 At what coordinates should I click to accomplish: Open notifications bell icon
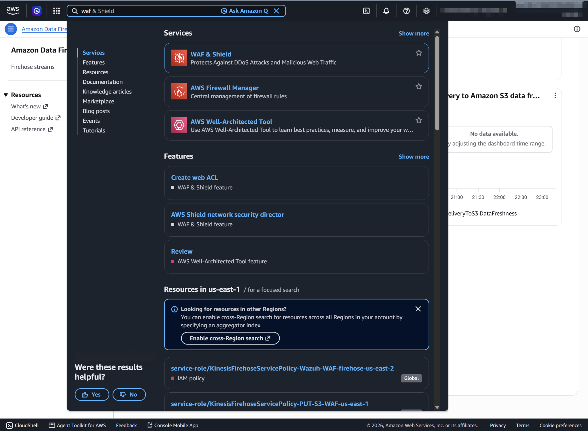pos(386,11)
